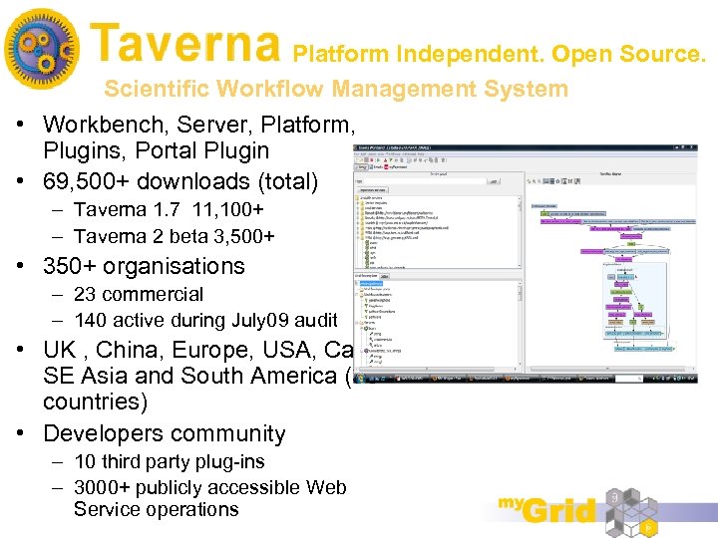The image size is (718, 538).
Task: Collapse the Workflow output ports node
Action: point(357,294)
